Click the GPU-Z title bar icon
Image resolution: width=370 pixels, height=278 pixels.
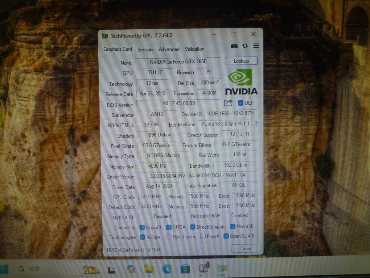(x=105, y=36)
